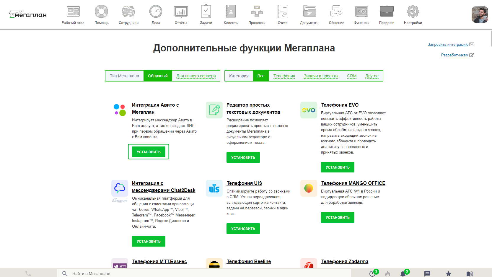Install Chat2Desk integration
This screenshot has height=277, width=492.
click(x=149, y=241)
